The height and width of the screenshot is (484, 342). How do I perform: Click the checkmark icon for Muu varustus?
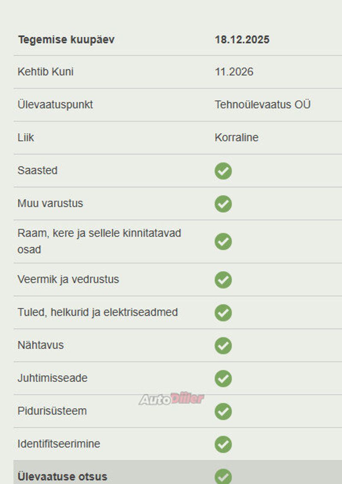tap(223, 204)
